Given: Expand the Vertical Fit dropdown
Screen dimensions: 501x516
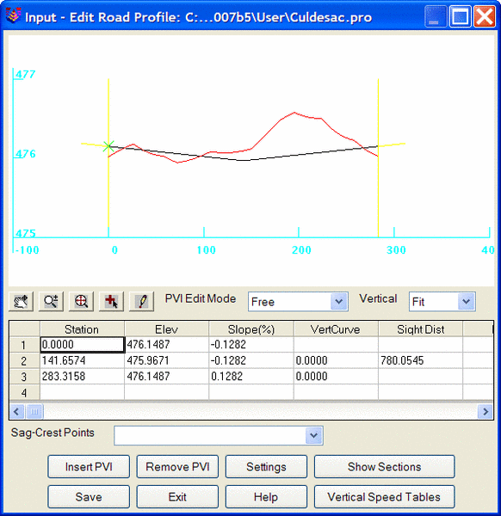Looking at the screenshot, I should tap(442, 302).
